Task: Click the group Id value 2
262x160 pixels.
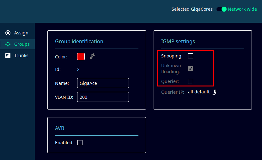Action: coord(78,69)
